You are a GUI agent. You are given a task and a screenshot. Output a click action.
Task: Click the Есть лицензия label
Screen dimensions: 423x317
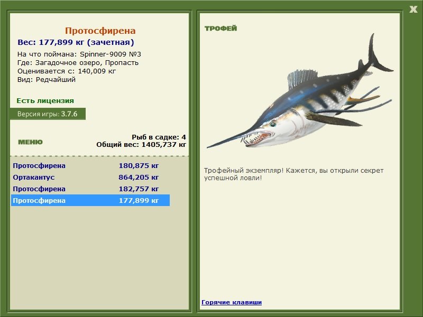tap(45, 101)
